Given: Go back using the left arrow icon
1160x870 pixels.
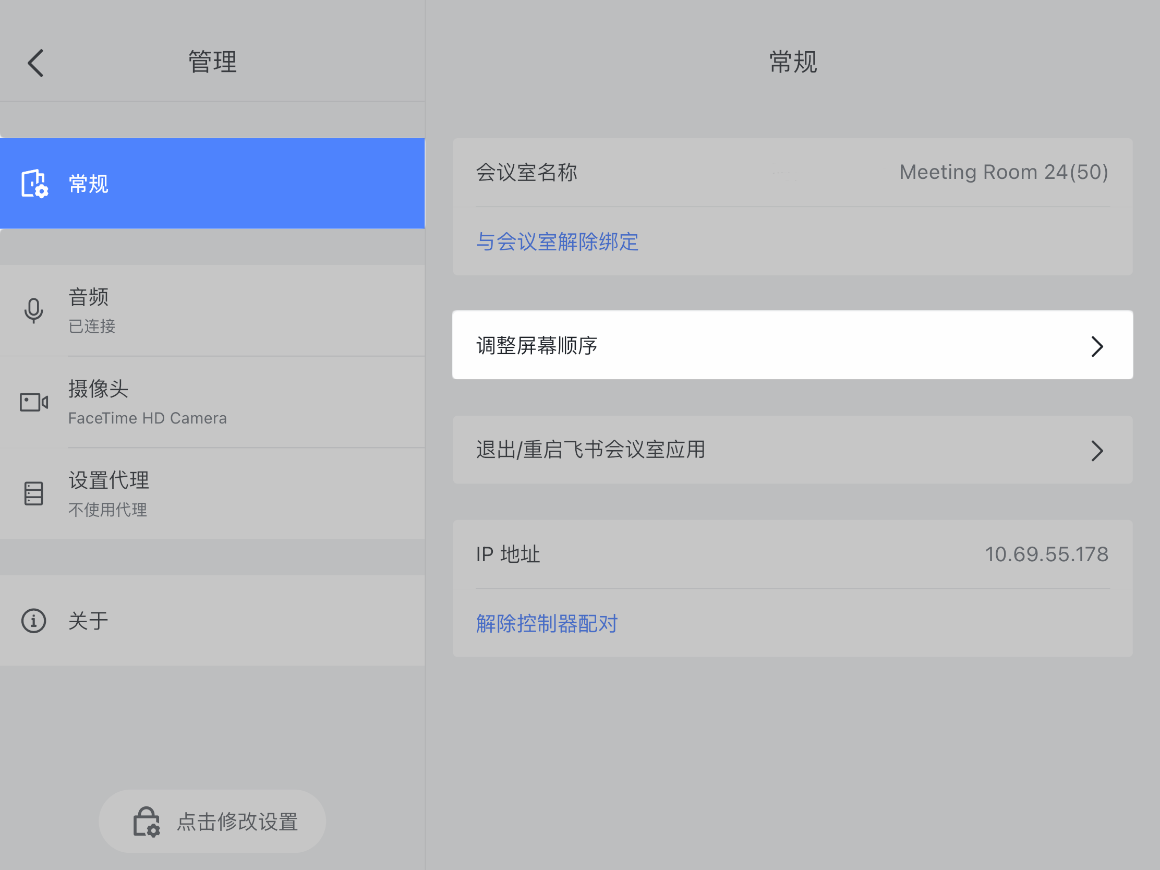Looking at the screenshot, I should 35,63.
